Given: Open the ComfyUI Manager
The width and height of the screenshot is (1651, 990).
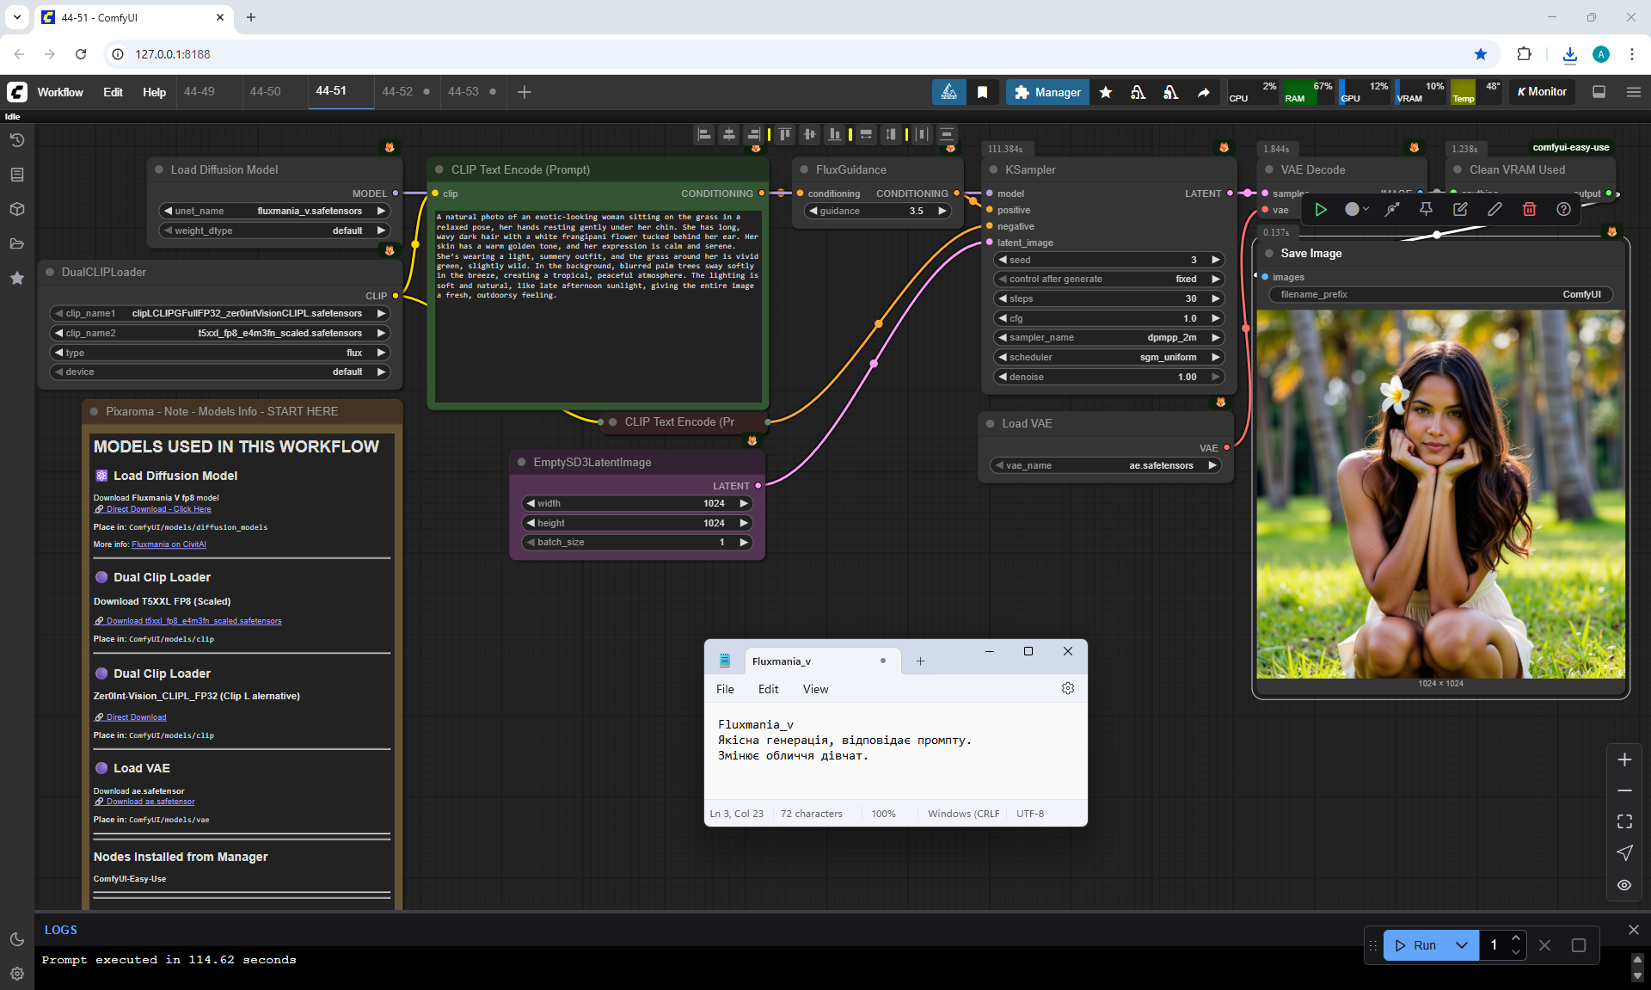Looking at the screenshot, I should click(x=1046, y=92).
